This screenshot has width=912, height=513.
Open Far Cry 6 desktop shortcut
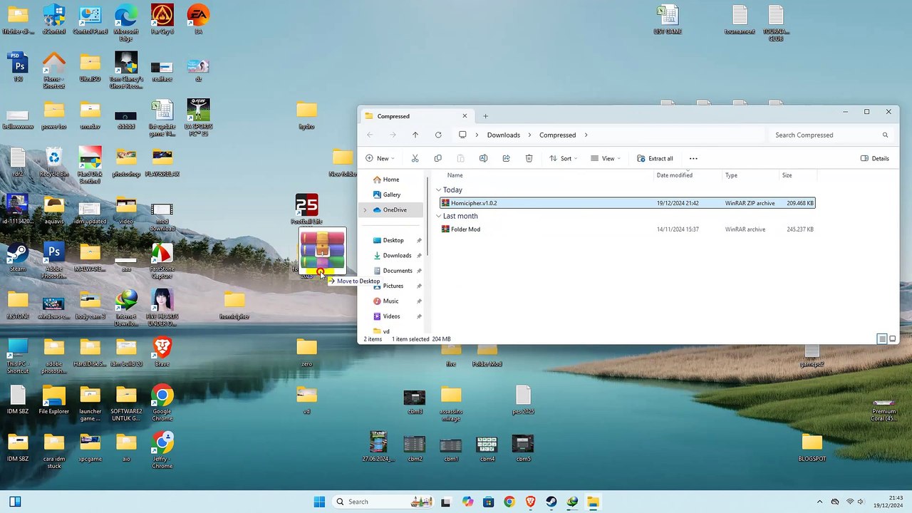point(162,19)
